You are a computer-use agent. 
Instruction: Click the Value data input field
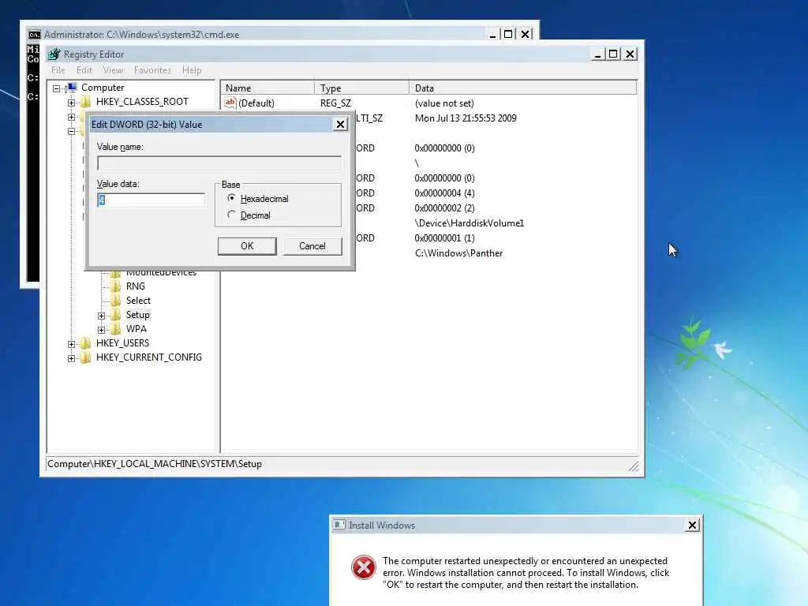pos(151,200)
